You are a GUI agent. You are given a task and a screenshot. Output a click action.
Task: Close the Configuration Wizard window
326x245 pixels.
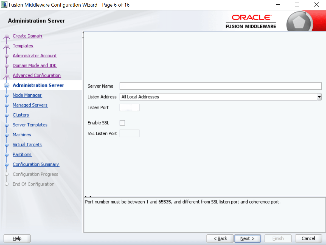pyautogui.click(x=316, y=5)
